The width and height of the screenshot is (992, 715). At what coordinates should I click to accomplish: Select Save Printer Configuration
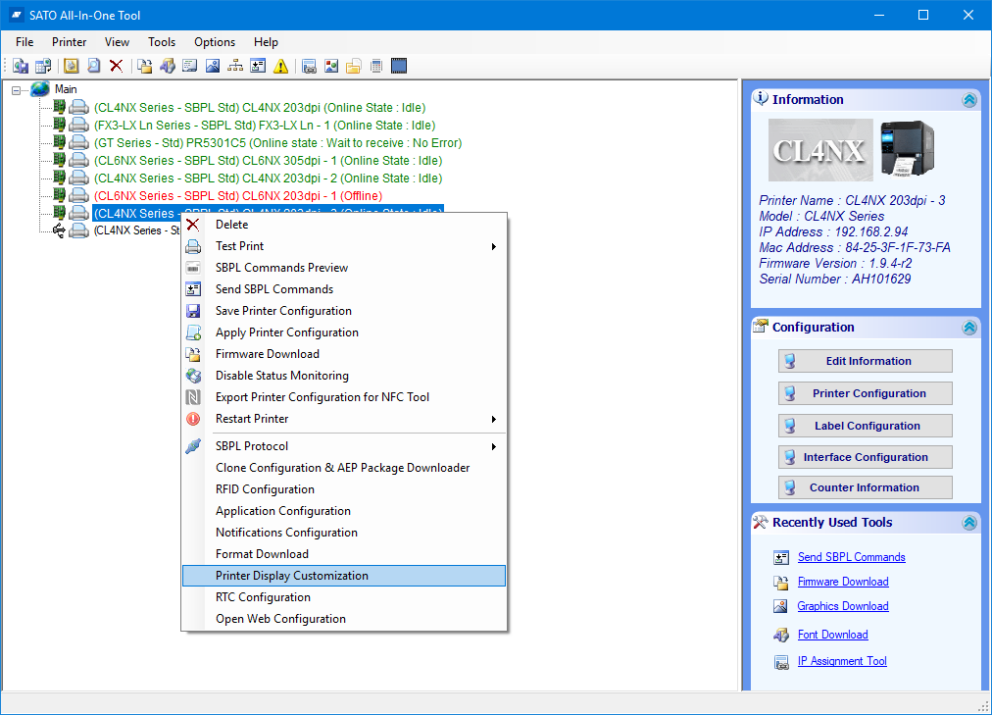coord(344,311)
